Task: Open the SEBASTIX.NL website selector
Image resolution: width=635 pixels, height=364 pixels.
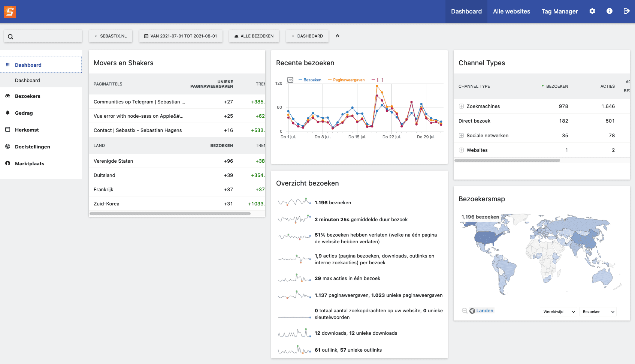Action: coord(111,36)
